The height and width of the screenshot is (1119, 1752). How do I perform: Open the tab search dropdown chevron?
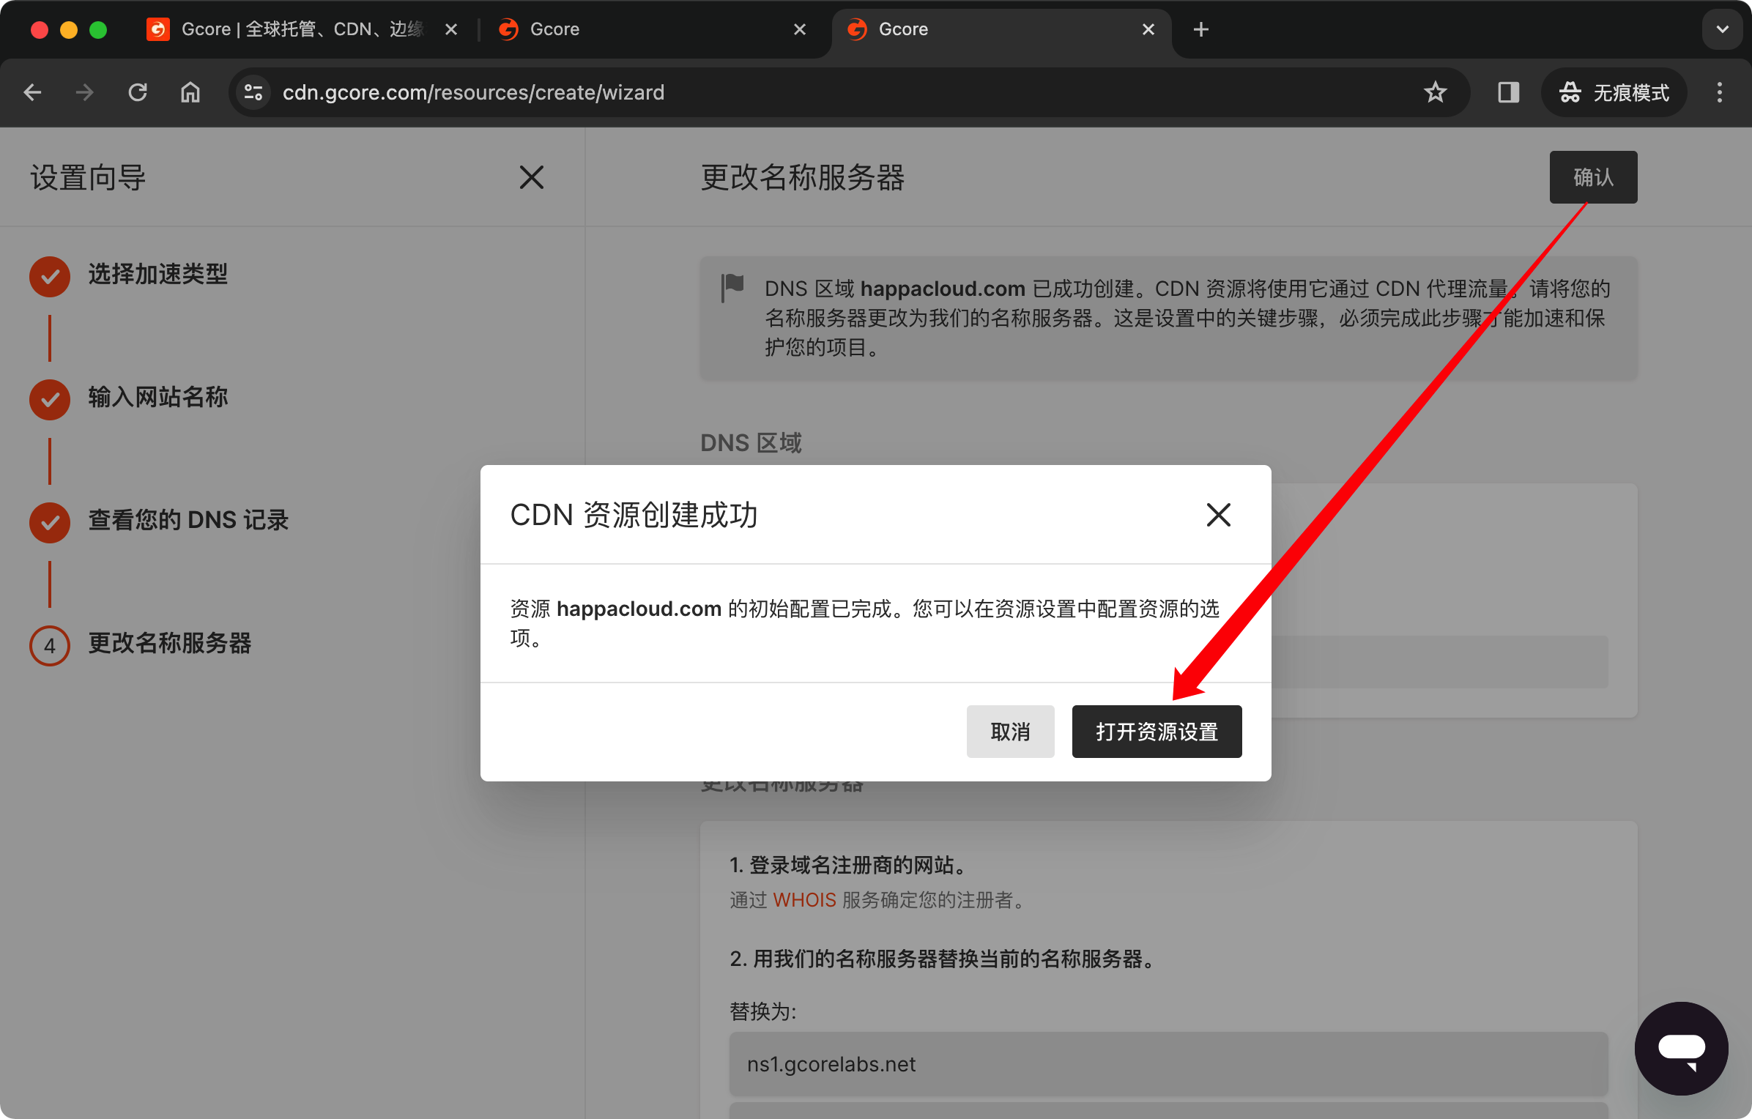point(1723,29)
